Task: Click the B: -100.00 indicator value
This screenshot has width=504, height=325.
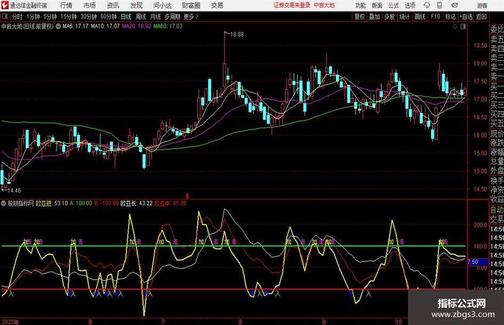Action: click(x=106, y=203)
